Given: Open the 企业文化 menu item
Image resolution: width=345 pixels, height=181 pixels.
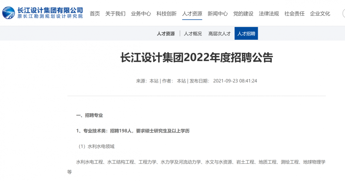Looking at the screenshot, I should tap(320, 14).
